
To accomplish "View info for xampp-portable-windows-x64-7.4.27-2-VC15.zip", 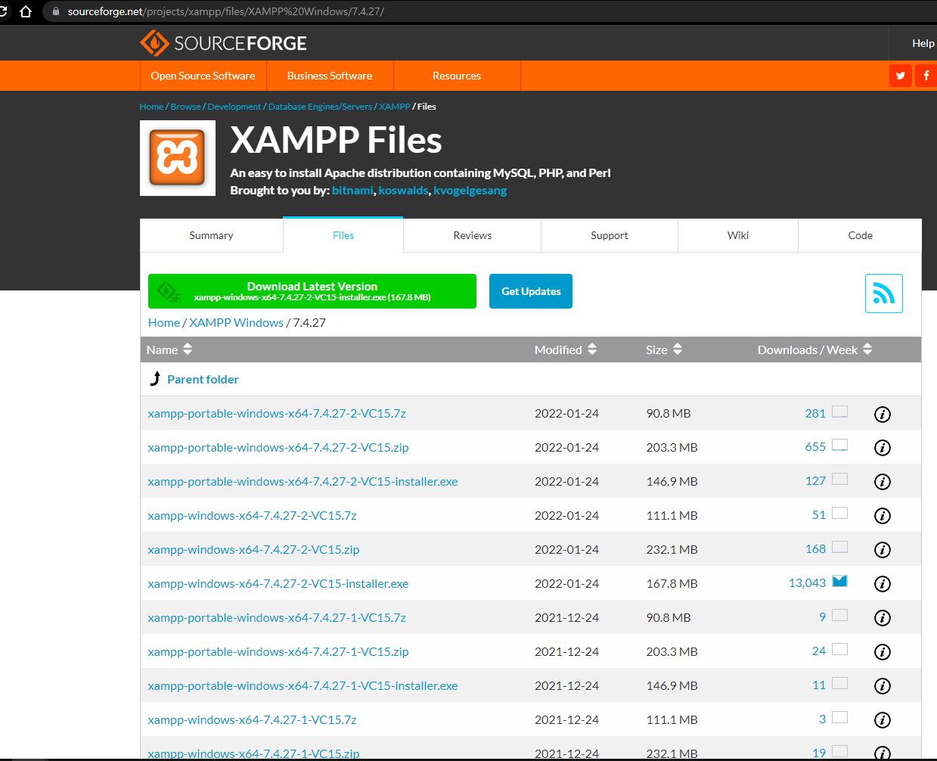I will point(882,447).
